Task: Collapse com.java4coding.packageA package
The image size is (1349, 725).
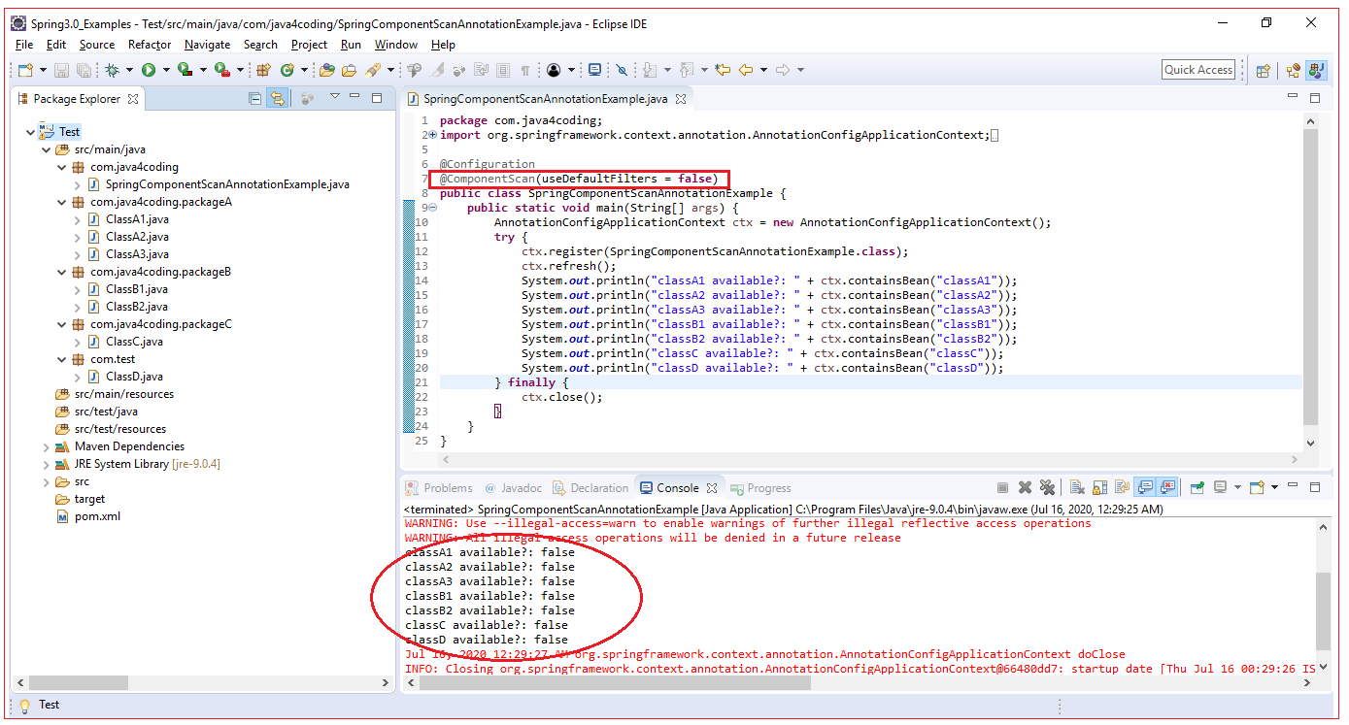Action: (62, 202)
